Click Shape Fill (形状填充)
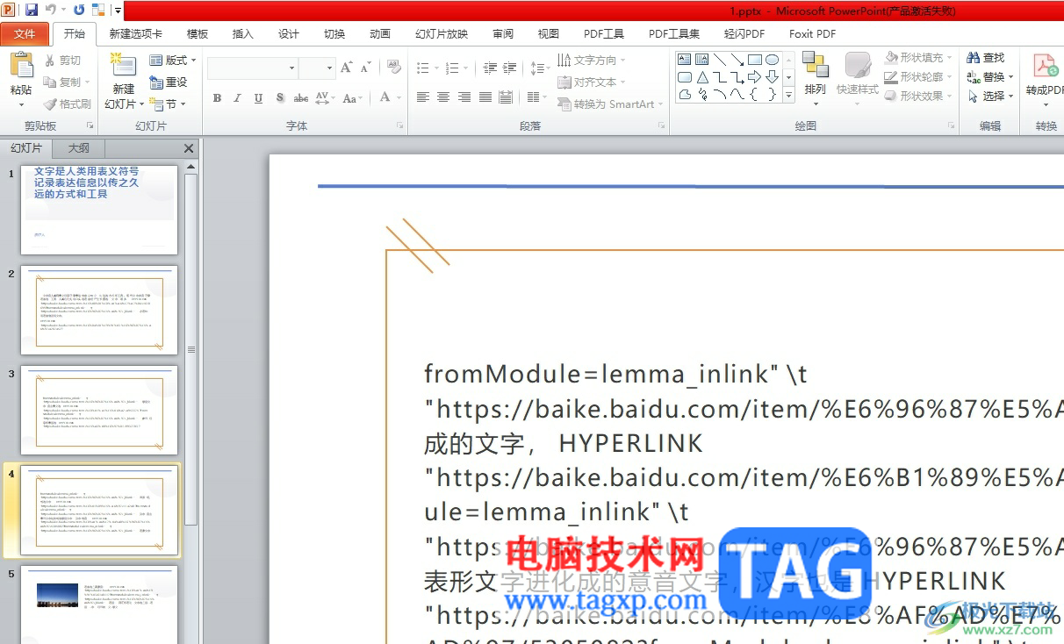 coord(919,57)
